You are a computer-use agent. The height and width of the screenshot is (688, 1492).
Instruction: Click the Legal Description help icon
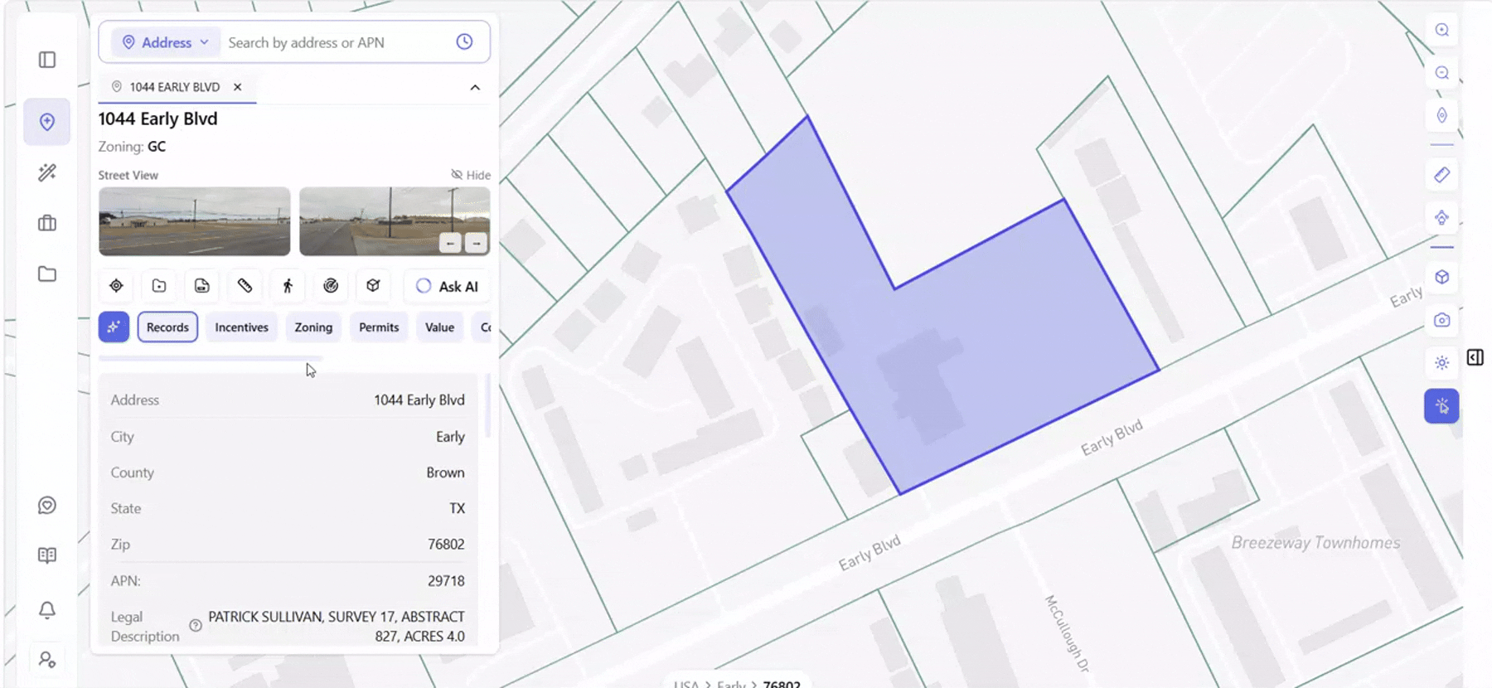click(x=196, y=626)
